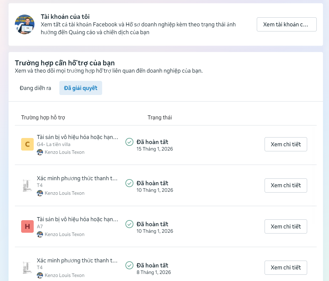Open Xem chi tiết for 8 Tháng 1 case

point(285,267)
